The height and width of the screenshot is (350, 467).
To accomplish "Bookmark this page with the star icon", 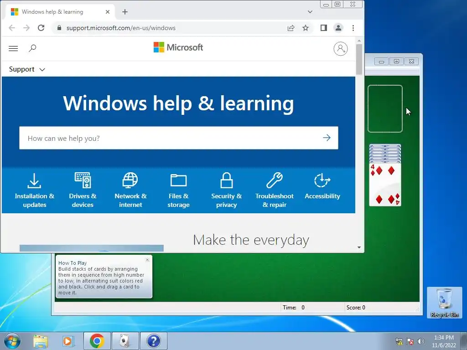I will (306, 28).
